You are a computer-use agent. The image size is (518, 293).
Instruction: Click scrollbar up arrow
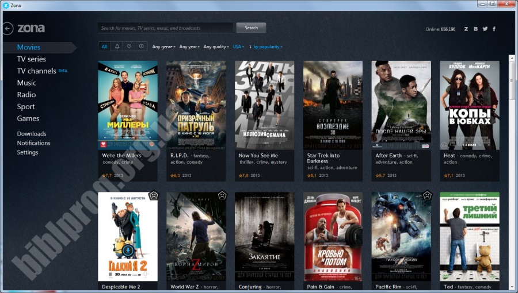[x=512, y=58]
